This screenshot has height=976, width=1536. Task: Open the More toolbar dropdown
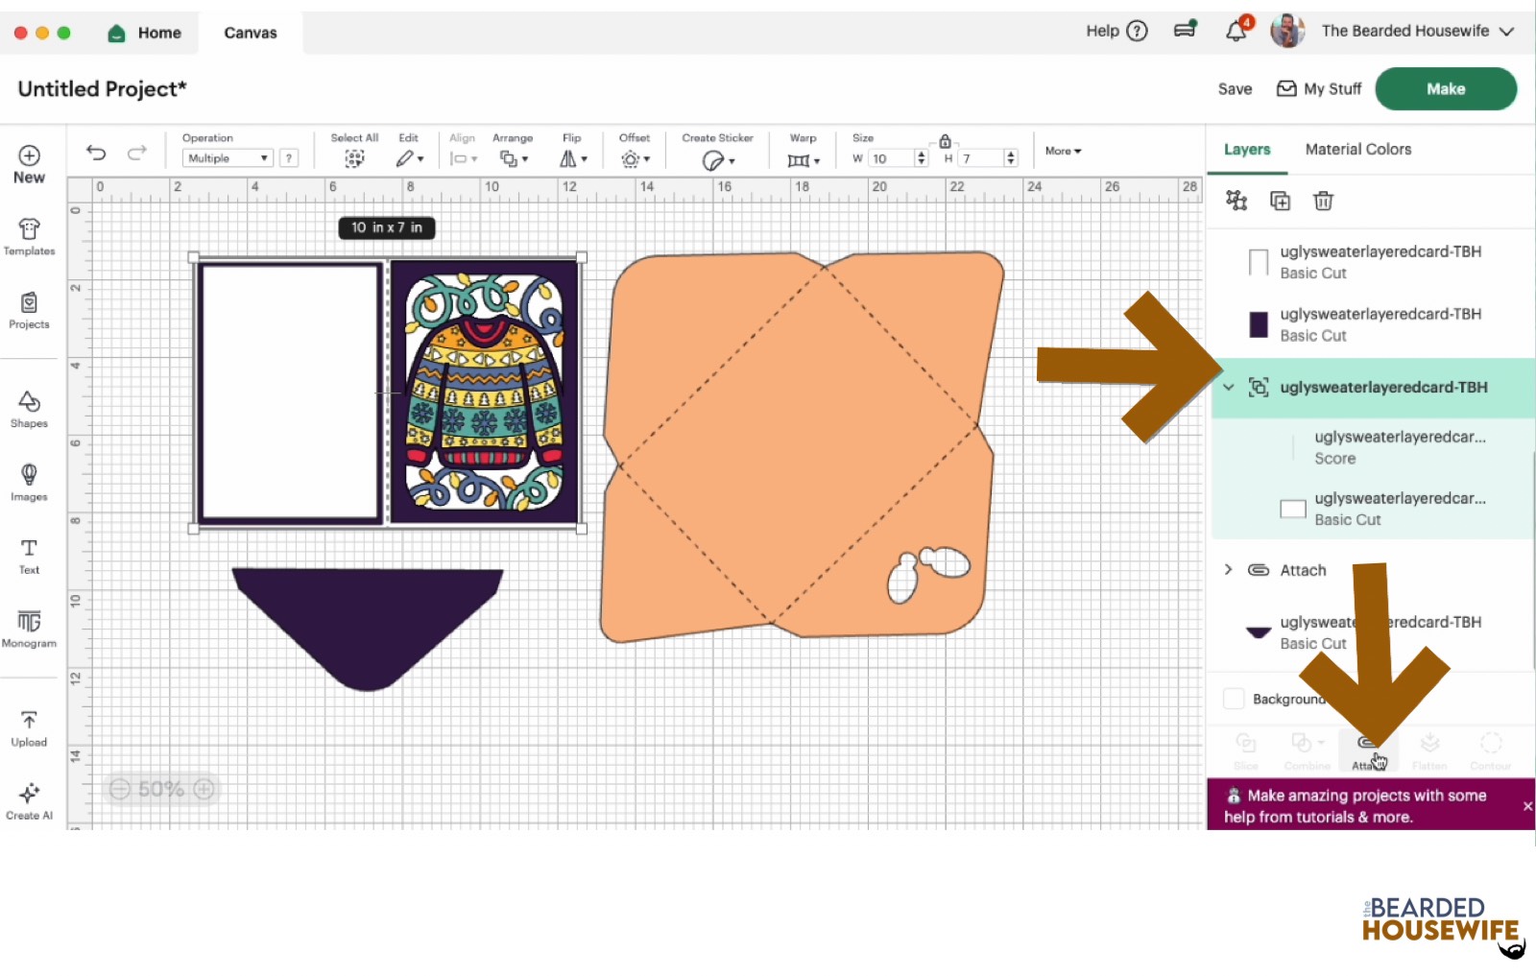point(1063,151)
